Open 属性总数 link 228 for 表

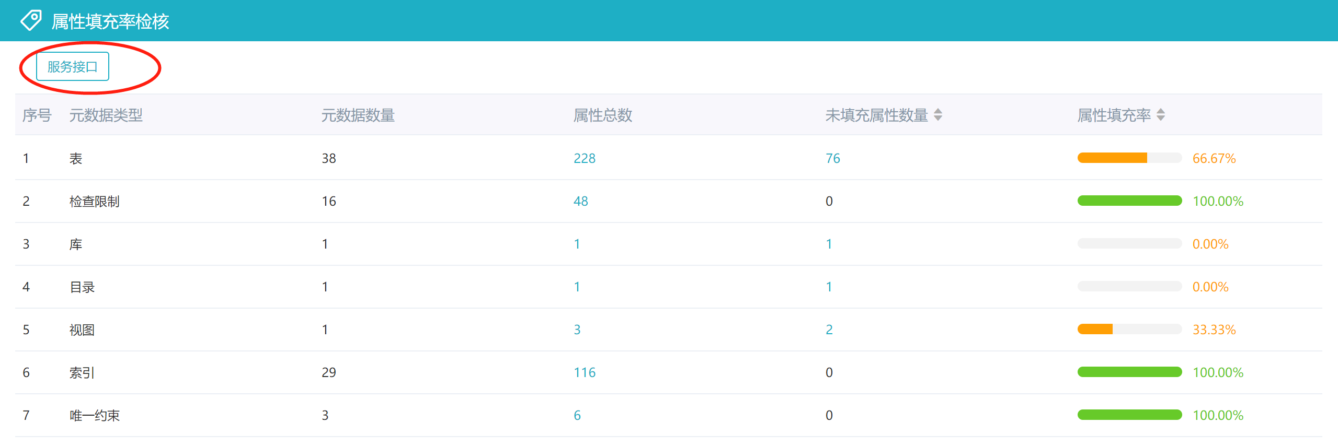(585, 158)
